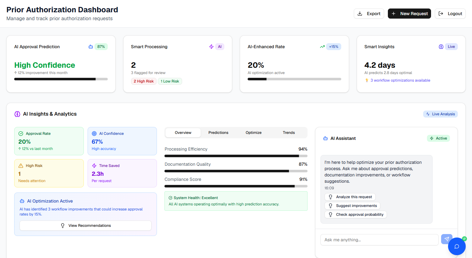
Task: Switch to the Predictions tab
Action: point(218,133)
